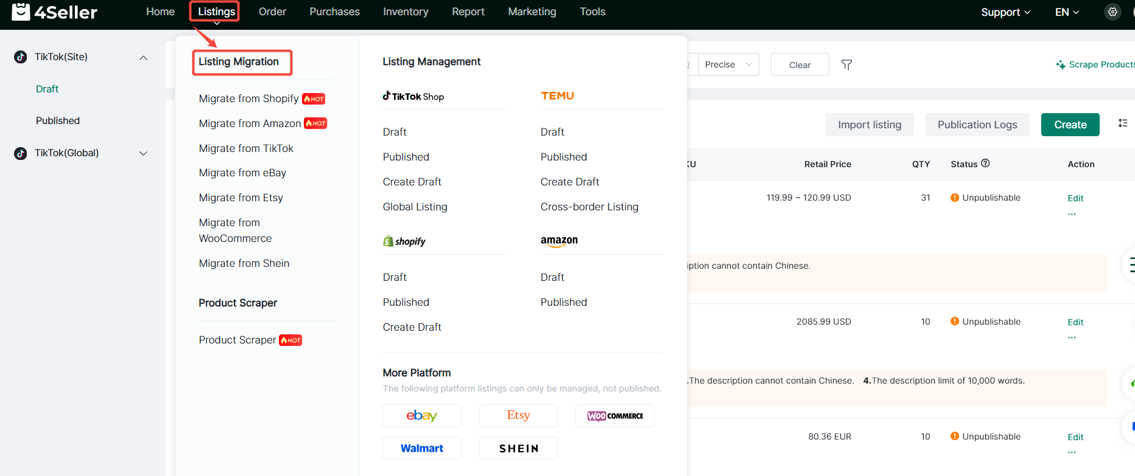
Task: Open the Listings menu
Action: (x=216, y=12)
